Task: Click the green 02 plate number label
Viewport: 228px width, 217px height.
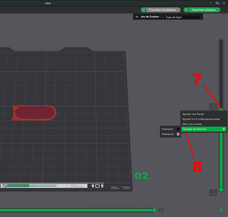Action: 141,176
